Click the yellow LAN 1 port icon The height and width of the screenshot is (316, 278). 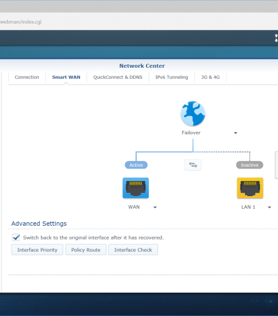coord(250,188)
